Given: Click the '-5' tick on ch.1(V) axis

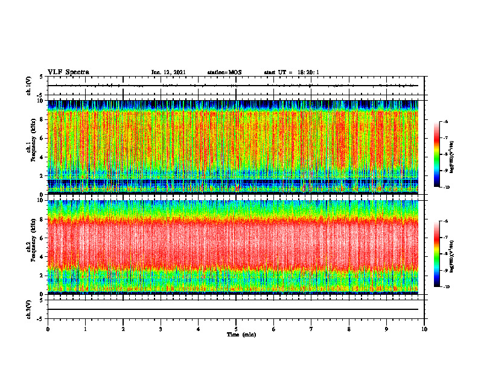Looking at the screenshot, I should click(x=40, y=95).
